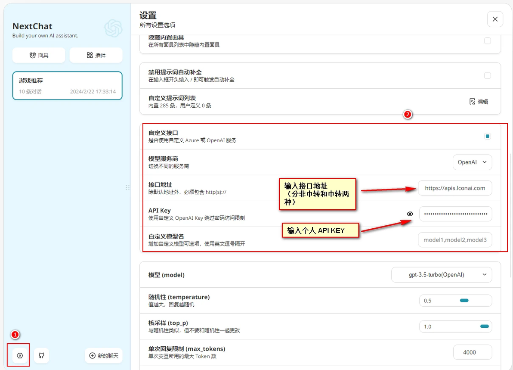Open the 模型服务商 OpenAI dropdown
This screenshot has height=370, width=513.
472,162
